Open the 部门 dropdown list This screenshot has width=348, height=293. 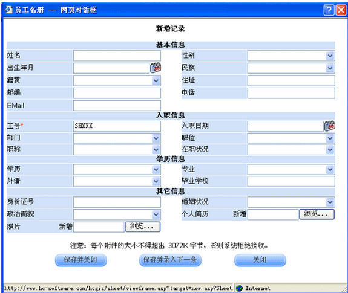156,138
